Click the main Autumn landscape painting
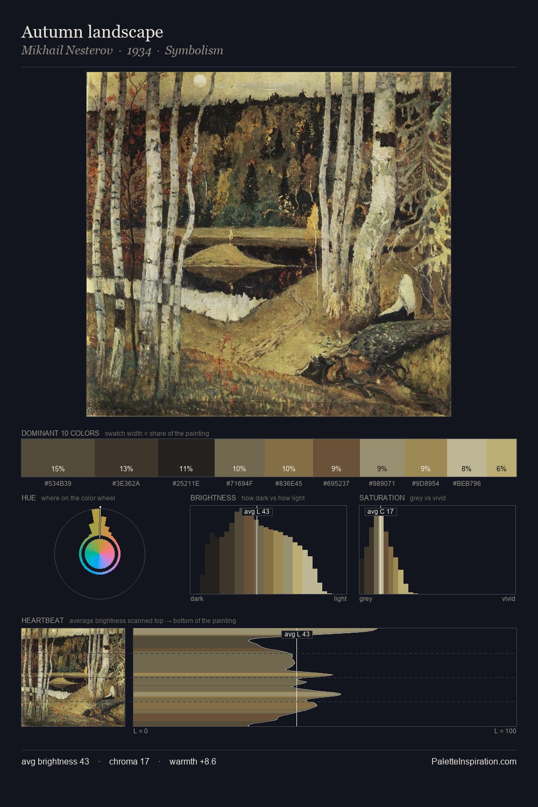 pos(268,244)
